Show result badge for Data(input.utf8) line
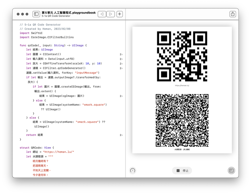 (121, 59)
